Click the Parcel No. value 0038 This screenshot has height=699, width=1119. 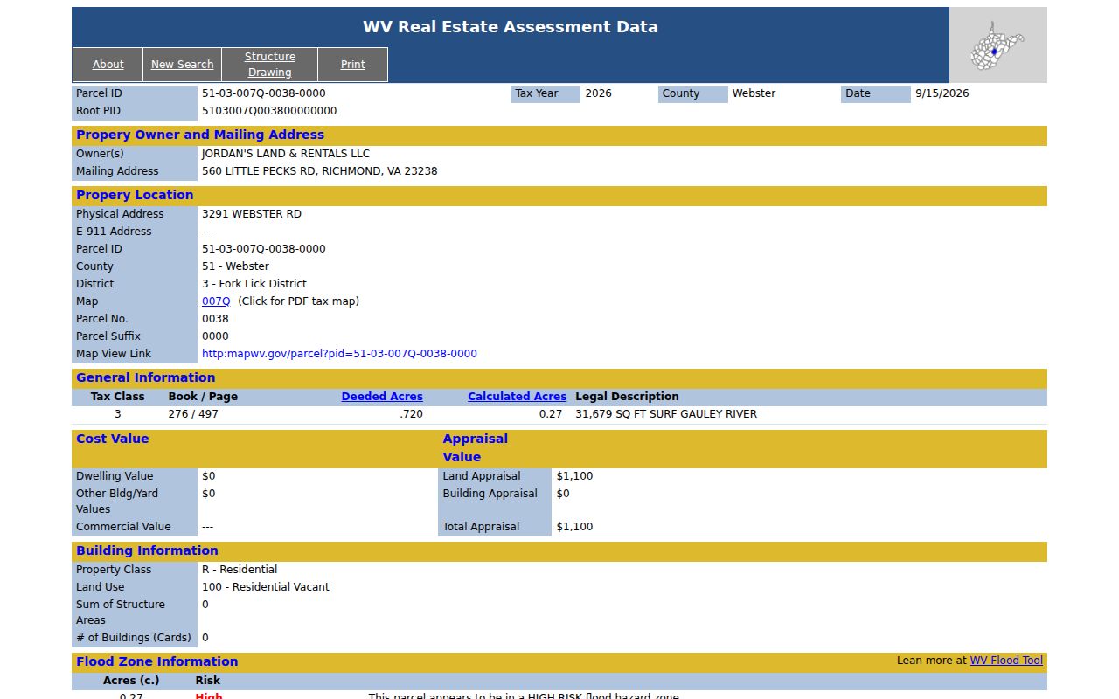point(215,319)
